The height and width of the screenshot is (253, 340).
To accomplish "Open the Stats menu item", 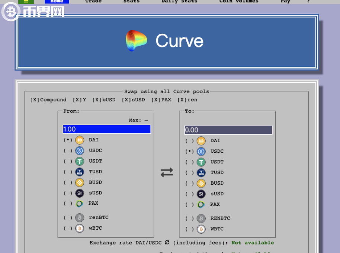I will (131, 1).
